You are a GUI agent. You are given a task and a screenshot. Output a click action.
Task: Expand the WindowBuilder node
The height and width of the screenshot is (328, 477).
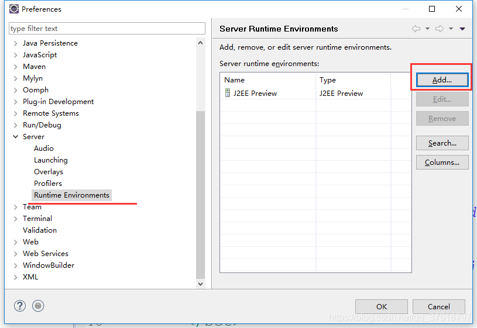16,265
